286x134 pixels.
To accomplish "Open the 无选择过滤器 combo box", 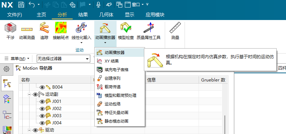I will point(63,59).
